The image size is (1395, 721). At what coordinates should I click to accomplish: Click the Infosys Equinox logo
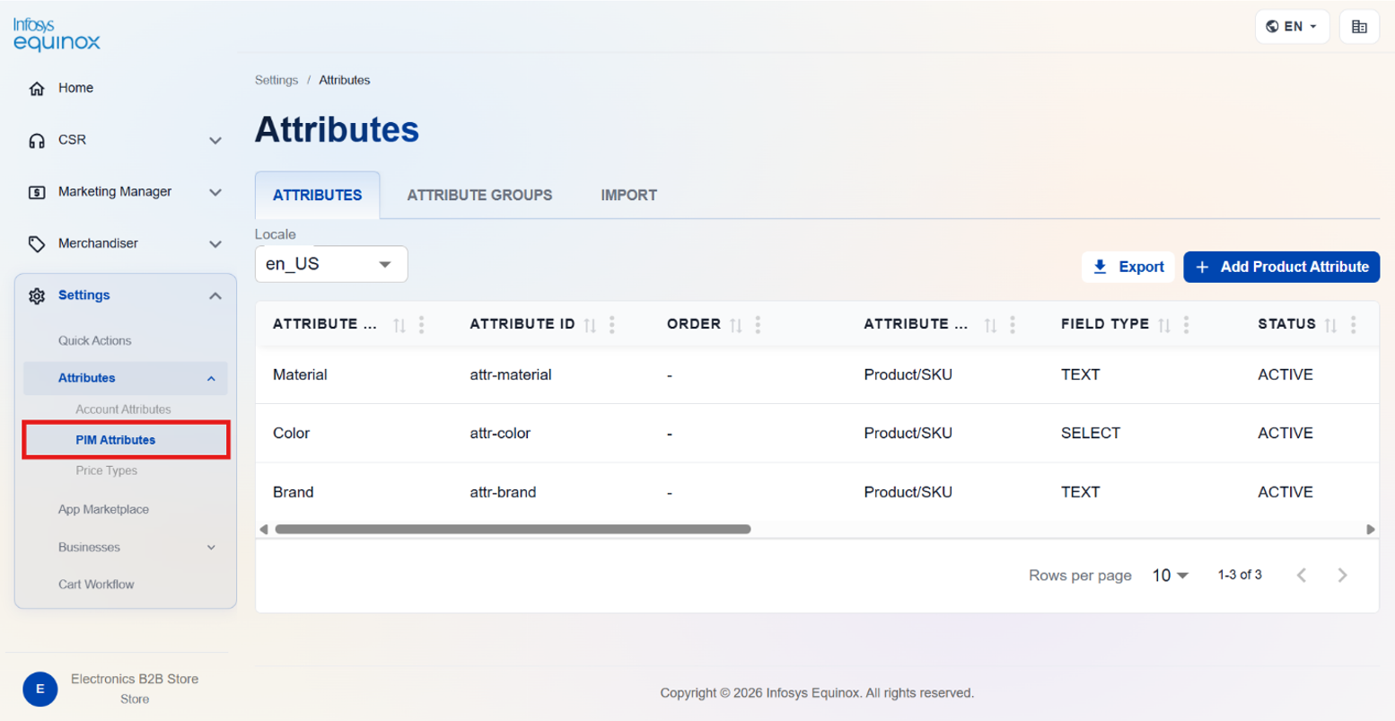point(57,34)
